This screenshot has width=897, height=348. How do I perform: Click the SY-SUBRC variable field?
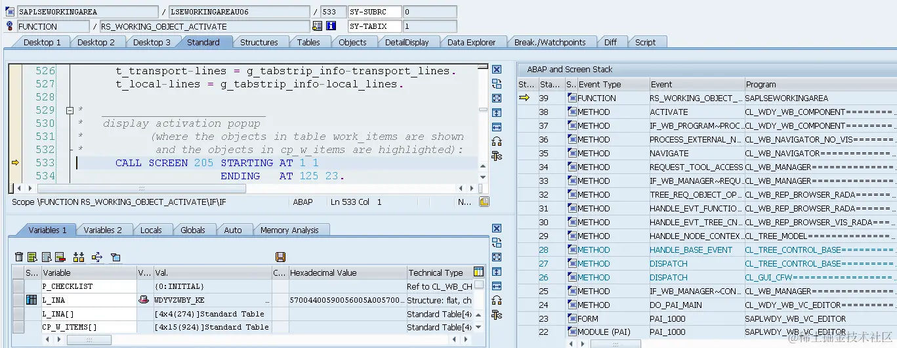tap(375, 12)
